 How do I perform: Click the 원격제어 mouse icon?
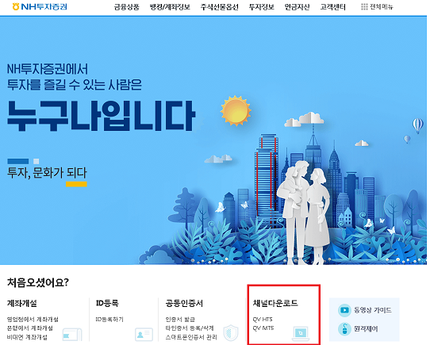coord(344,329)
